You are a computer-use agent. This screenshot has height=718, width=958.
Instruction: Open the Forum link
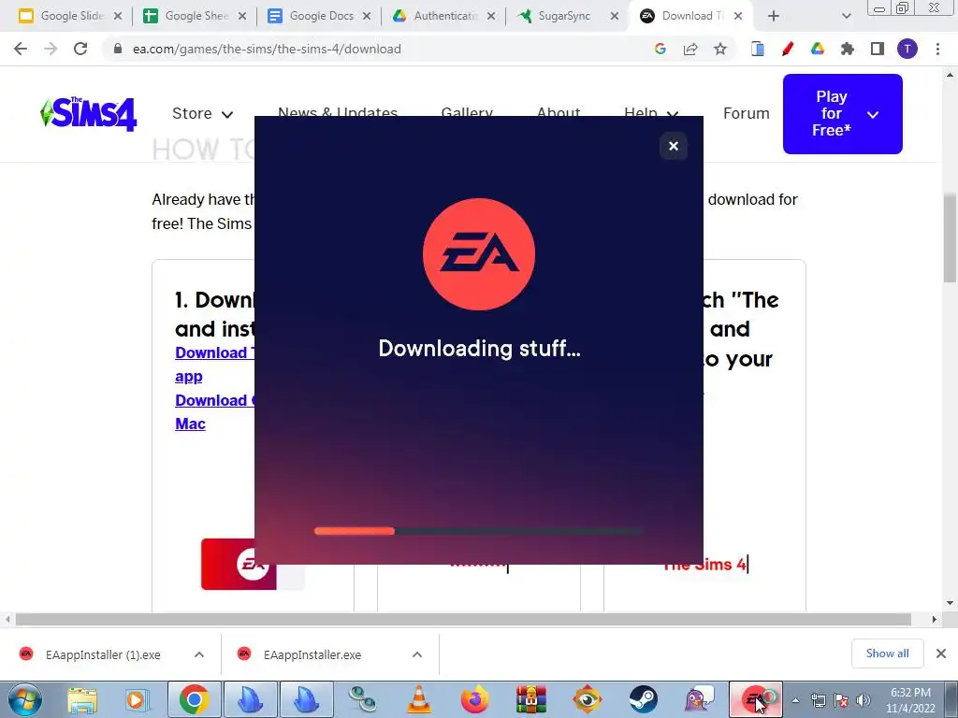point(746,113)
